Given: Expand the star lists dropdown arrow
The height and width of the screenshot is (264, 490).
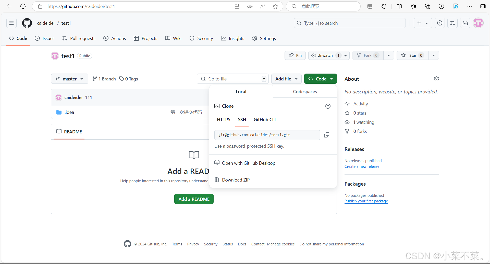Looking at the screenshot, I should coord(433,55).
